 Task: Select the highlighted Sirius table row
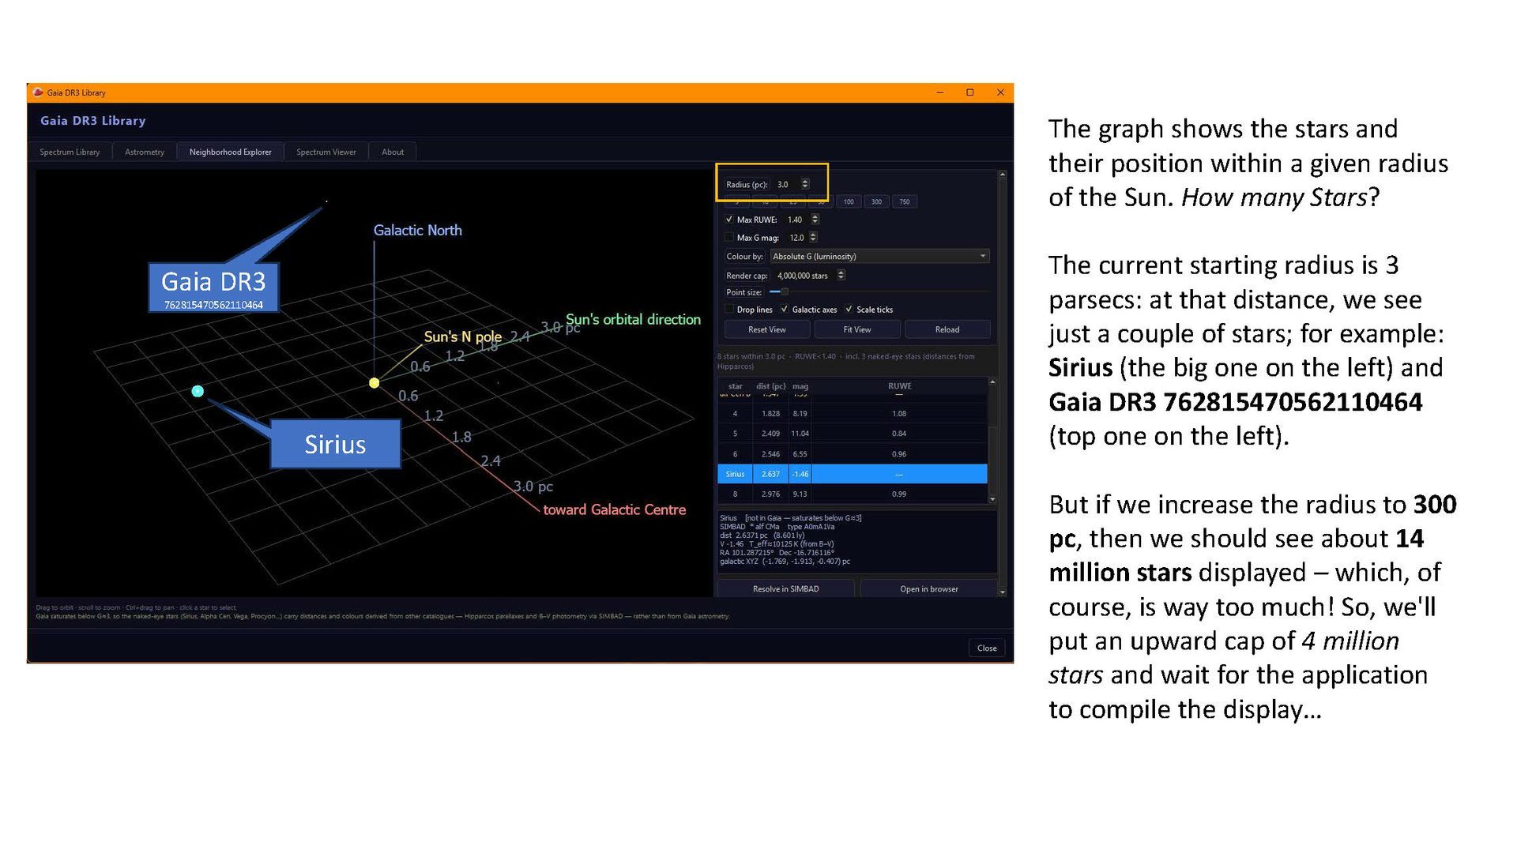tap(853, 474)
